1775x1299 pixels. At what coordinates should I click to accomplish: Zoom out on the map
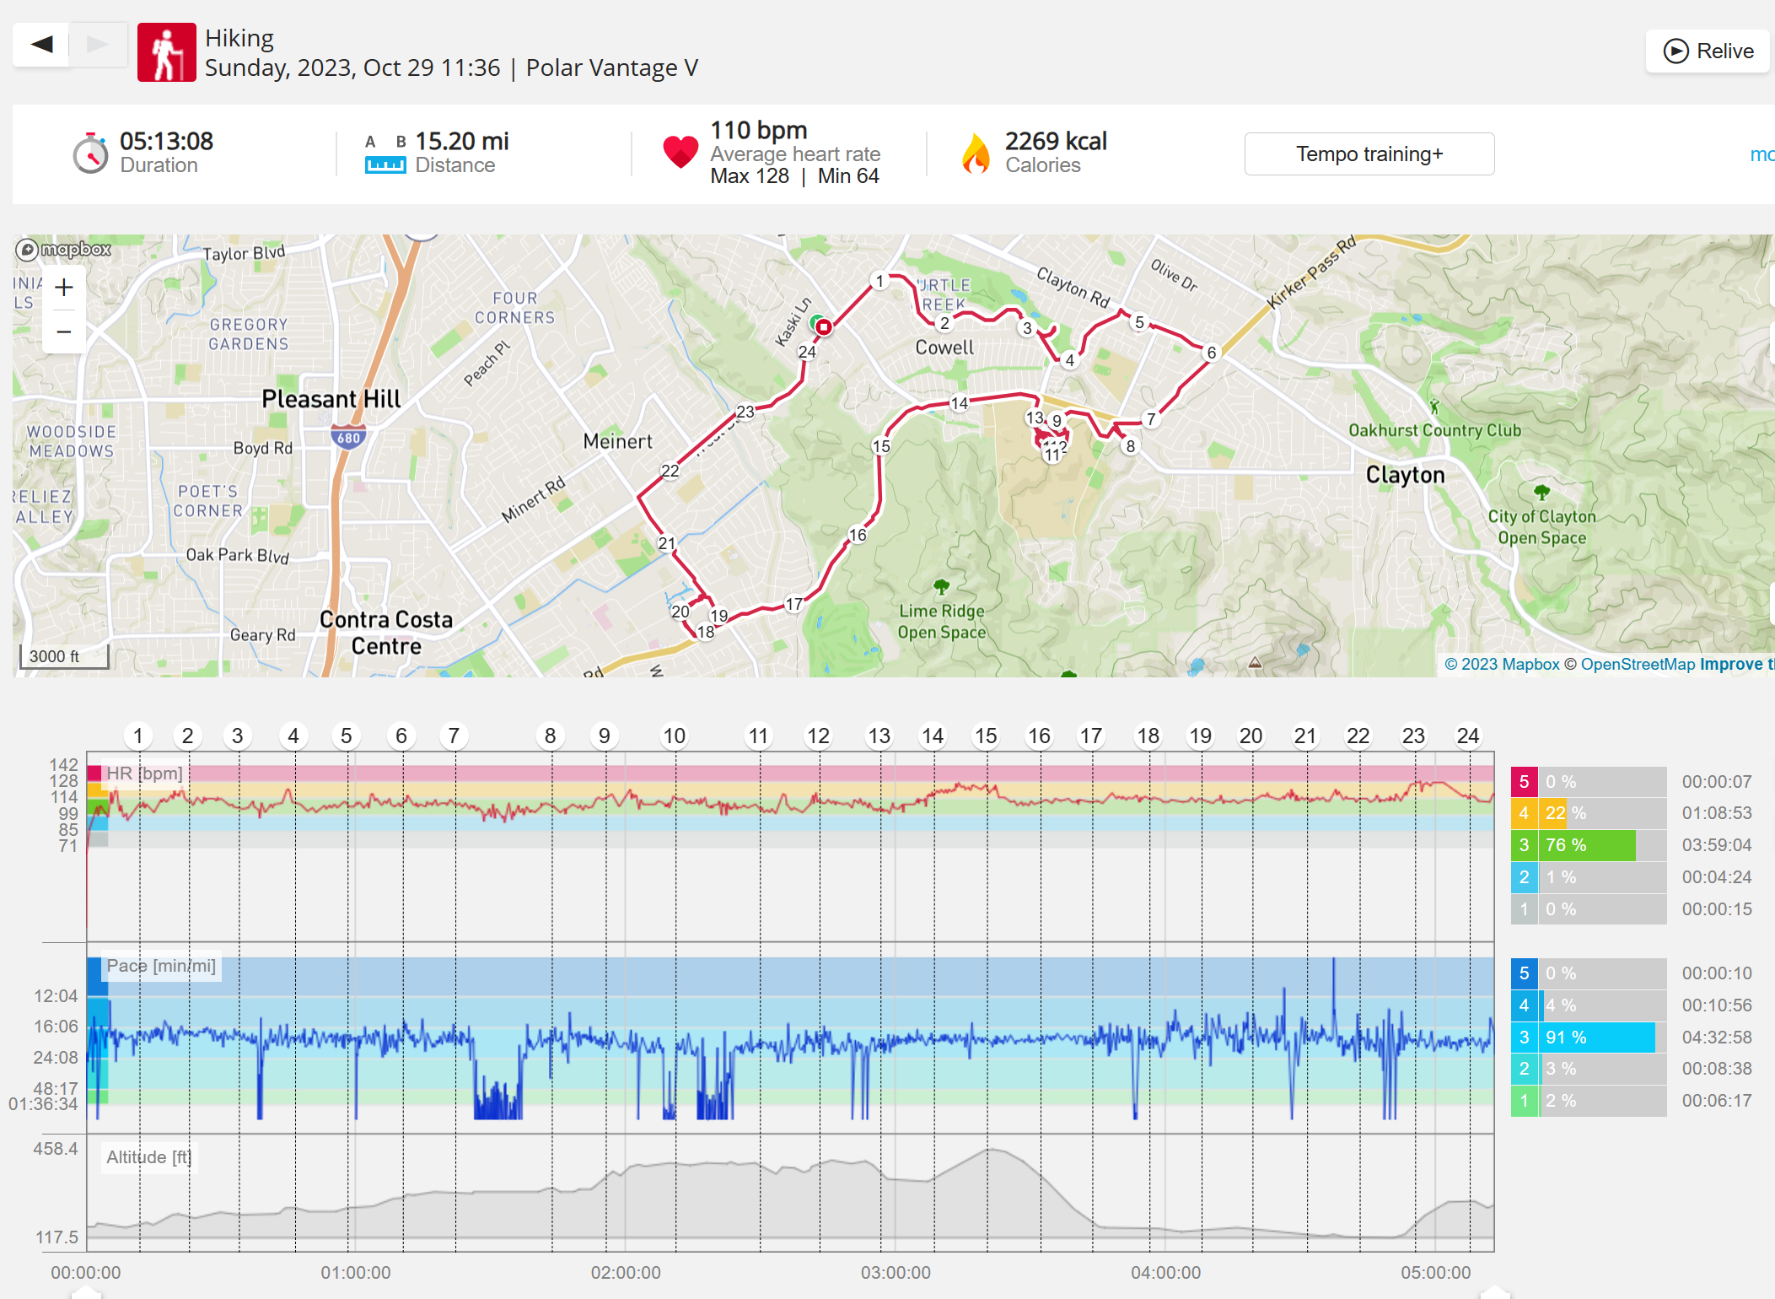coord(64,331)
